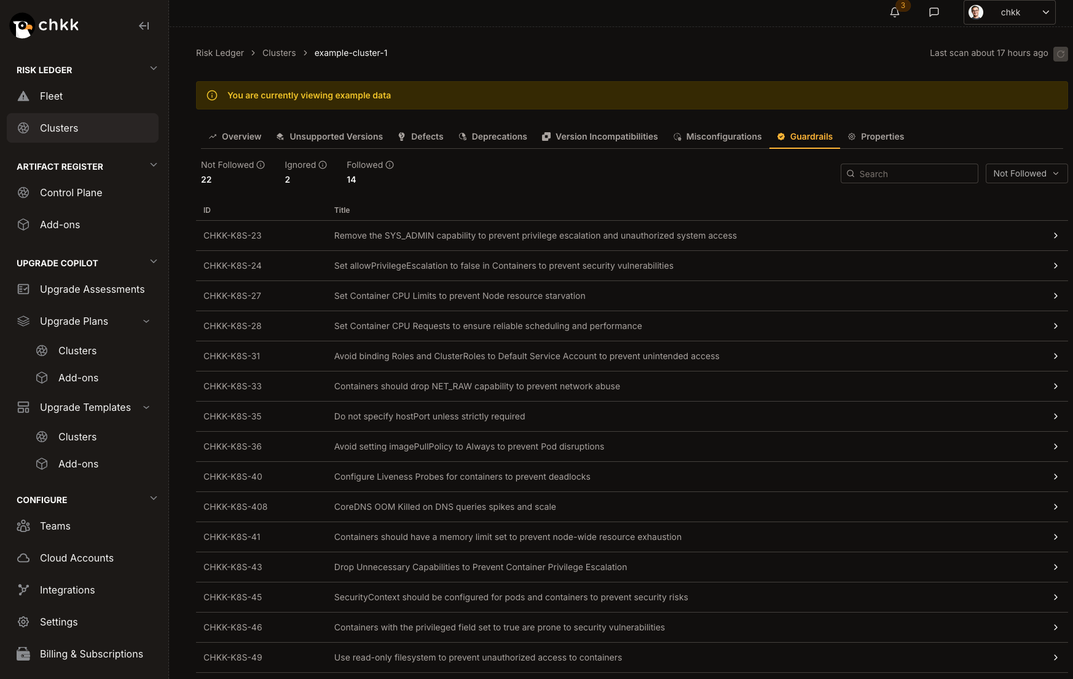
Task: Open Add-ons under Artifact Register
Action: click(x=83, y=224)
